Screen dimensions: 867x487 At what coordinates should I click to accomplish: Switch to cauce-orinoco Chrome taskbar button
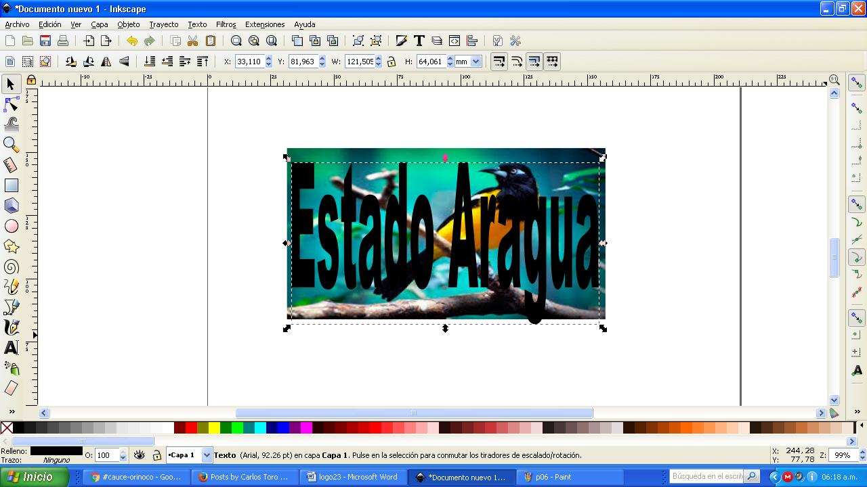138,477
